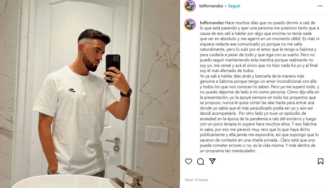Click the mirror selfie photo
Image resolution: width=328 pixels, height=188 pixels.
90,94
